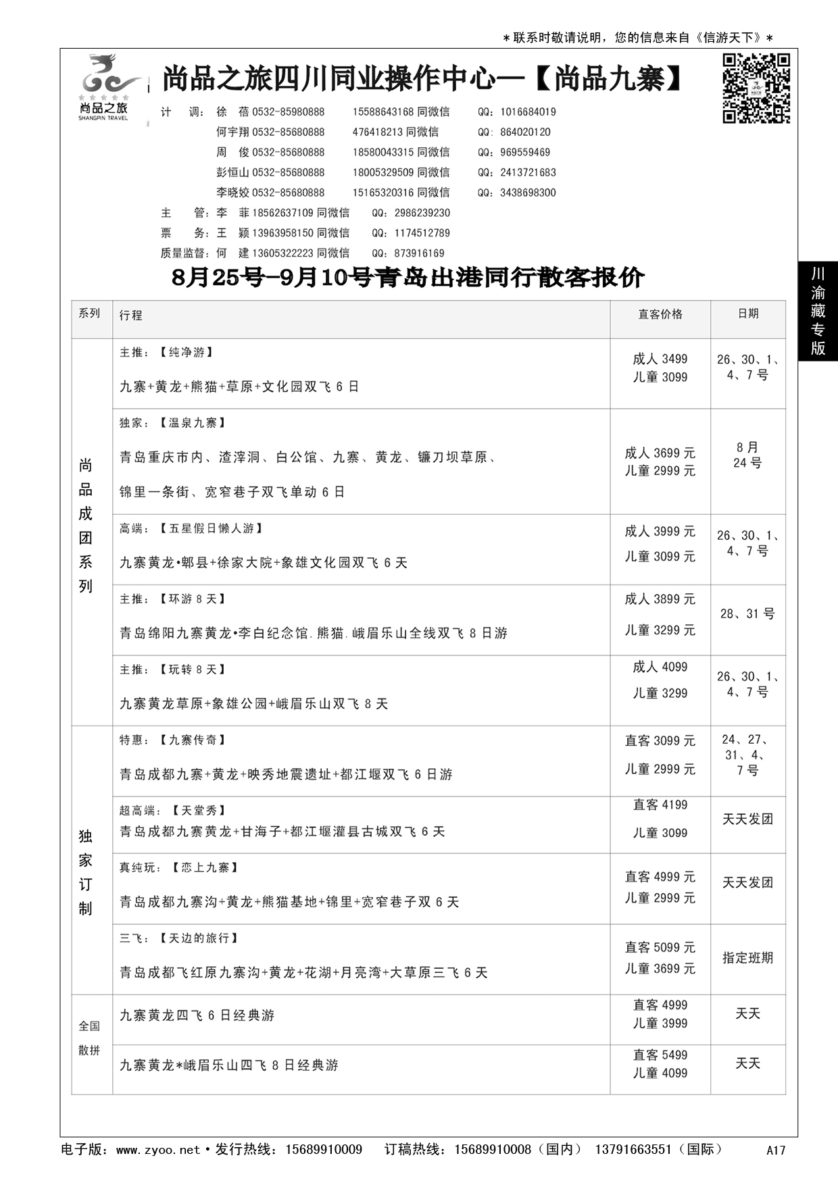The width and height of the screenshot is (838, 1185).
Task: Click the 【温泉九寨】 itinerary label
Action: tap(192, 423)
